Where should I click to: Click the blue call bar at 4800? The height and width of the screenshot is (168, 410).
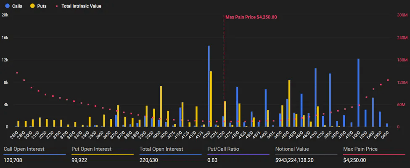click(x=330, y=100)
